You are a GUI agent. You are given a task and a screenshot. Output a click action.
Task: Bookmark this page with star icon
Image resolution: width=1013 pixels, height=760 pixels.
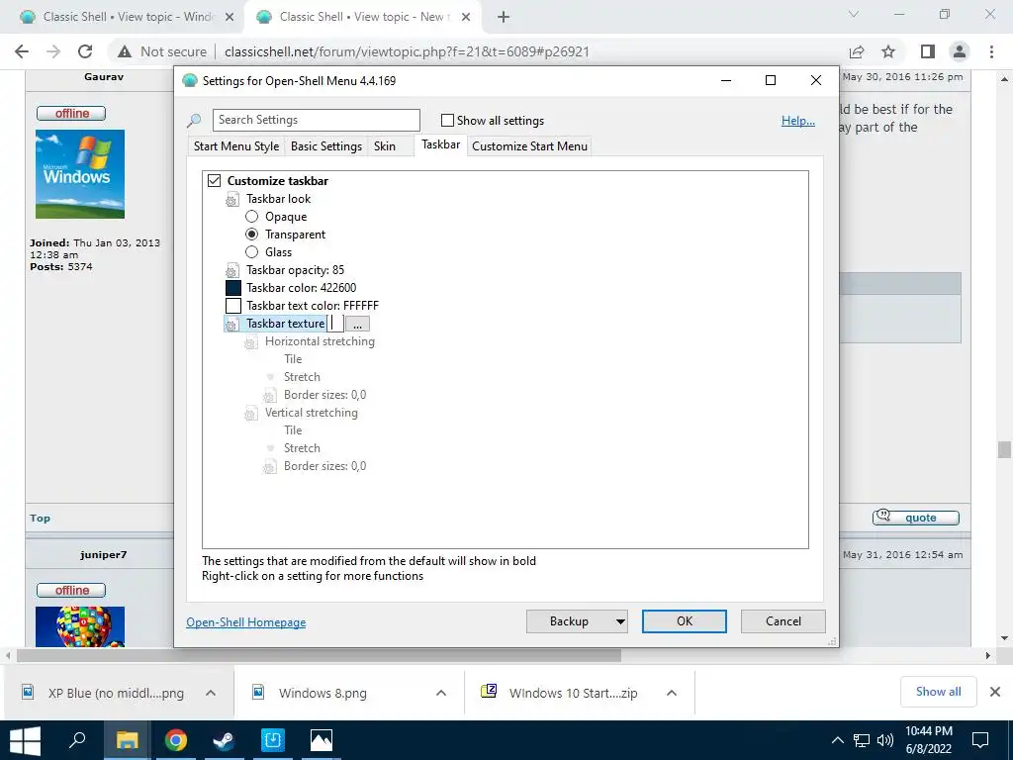(888, 51)
